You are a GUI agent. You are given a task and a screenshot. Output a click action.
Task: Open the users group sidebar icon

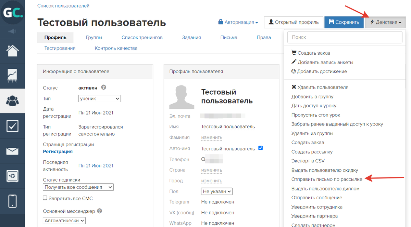[x=12, y=101]
